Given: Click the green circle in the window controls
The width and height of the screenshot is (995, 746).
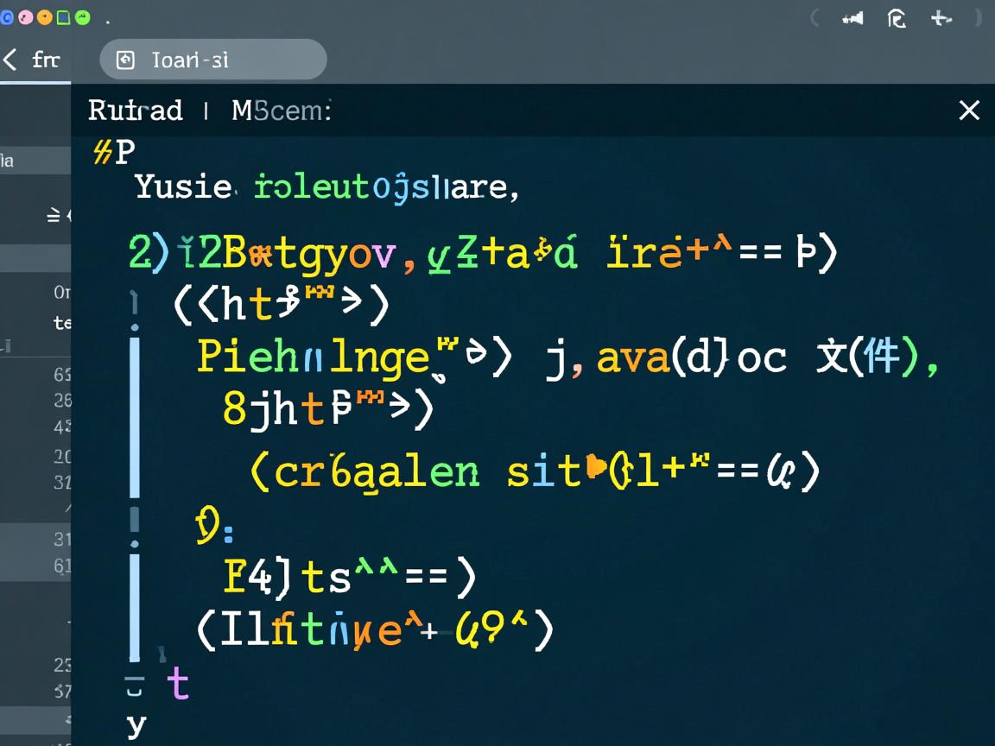Looking at the screenshot, I should click(82, 17).
